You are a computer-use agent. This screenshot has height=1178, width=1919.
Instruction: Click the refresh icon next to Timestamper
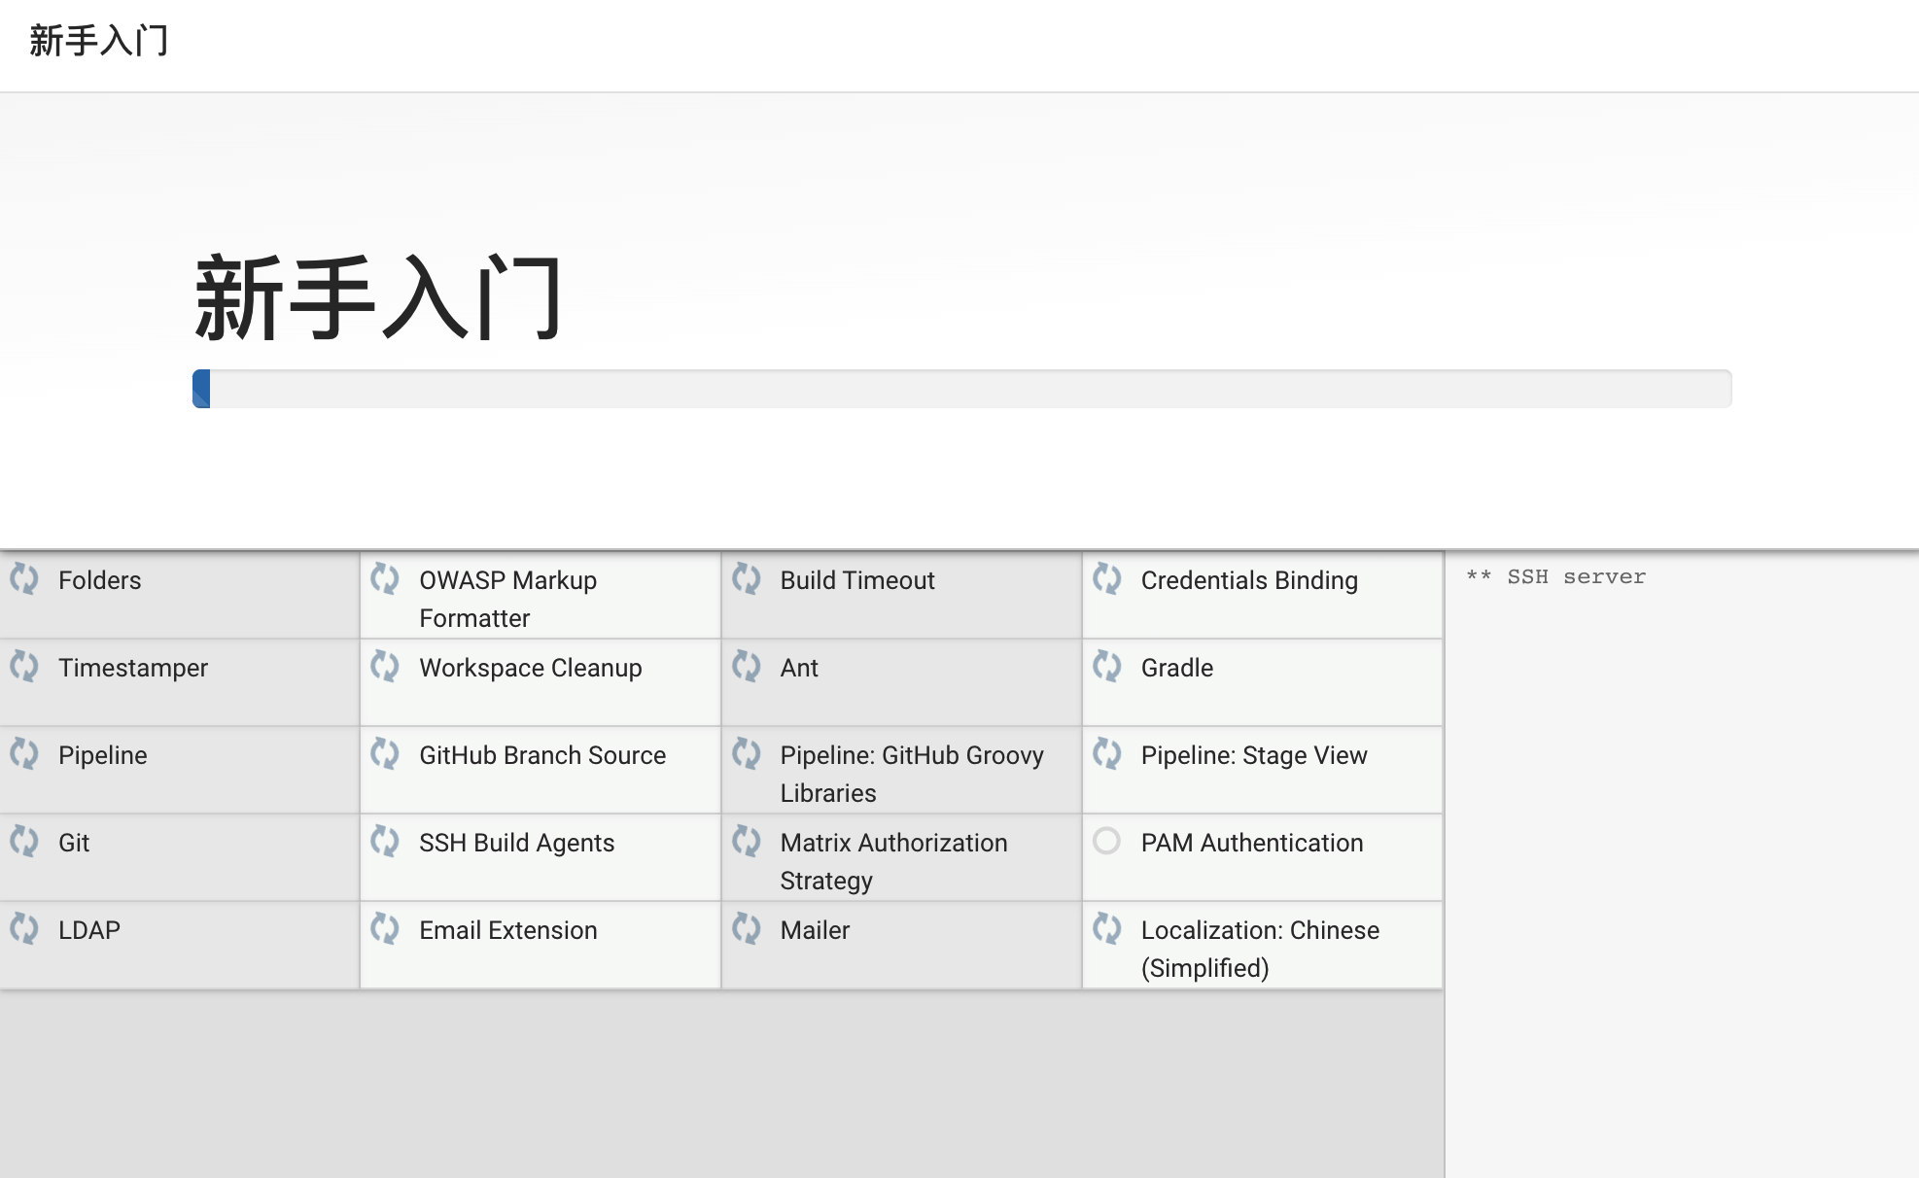(24, 667)
